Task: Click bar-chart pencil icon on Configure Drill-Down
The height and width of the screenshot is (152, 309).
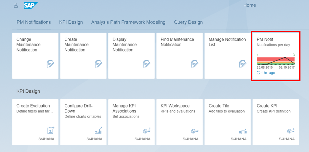Action: [99, 131]
